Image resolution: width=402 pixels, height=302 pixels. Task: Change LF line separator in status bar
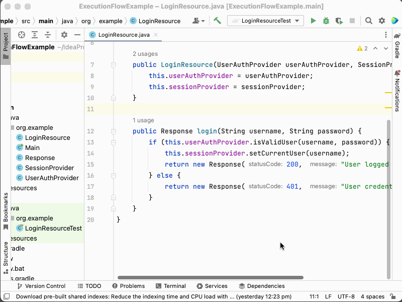(x=328, y=296)
